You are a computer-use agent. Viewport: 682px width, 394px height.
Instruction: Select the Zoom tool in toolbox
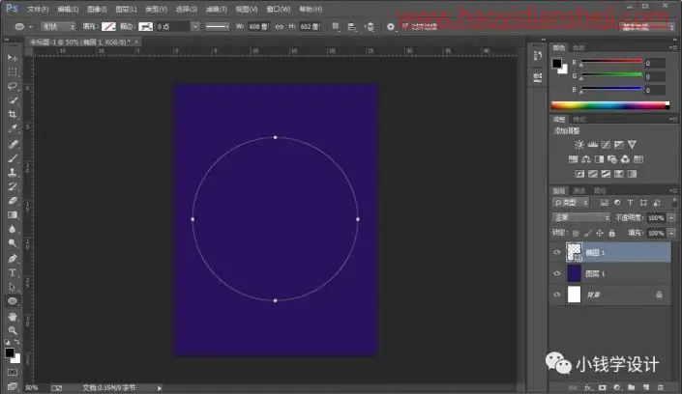click(13, 330)
